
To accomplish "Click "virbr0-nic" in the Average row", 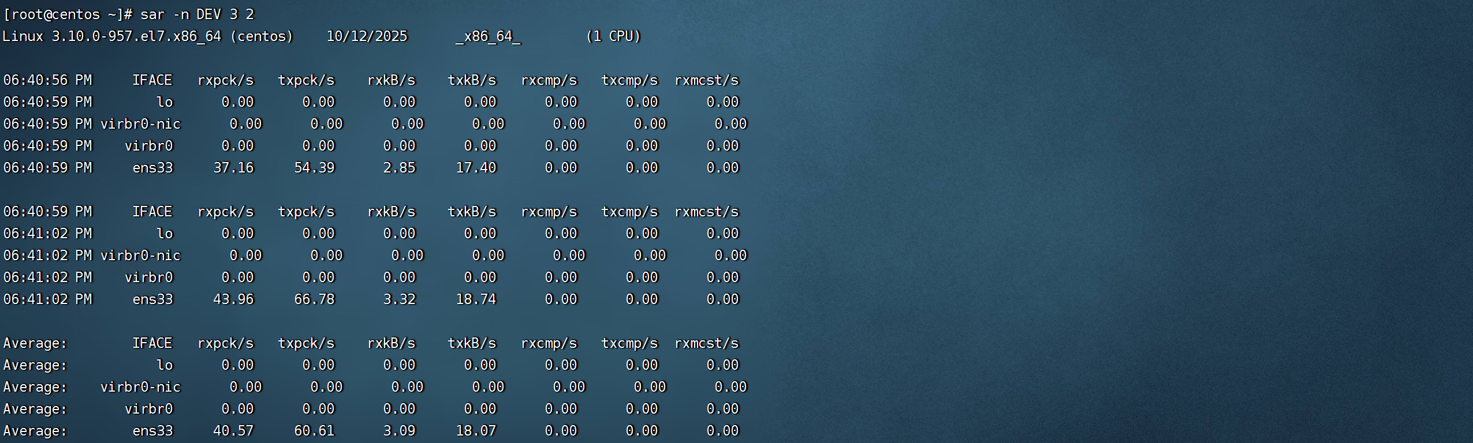I will click(141, 387).
